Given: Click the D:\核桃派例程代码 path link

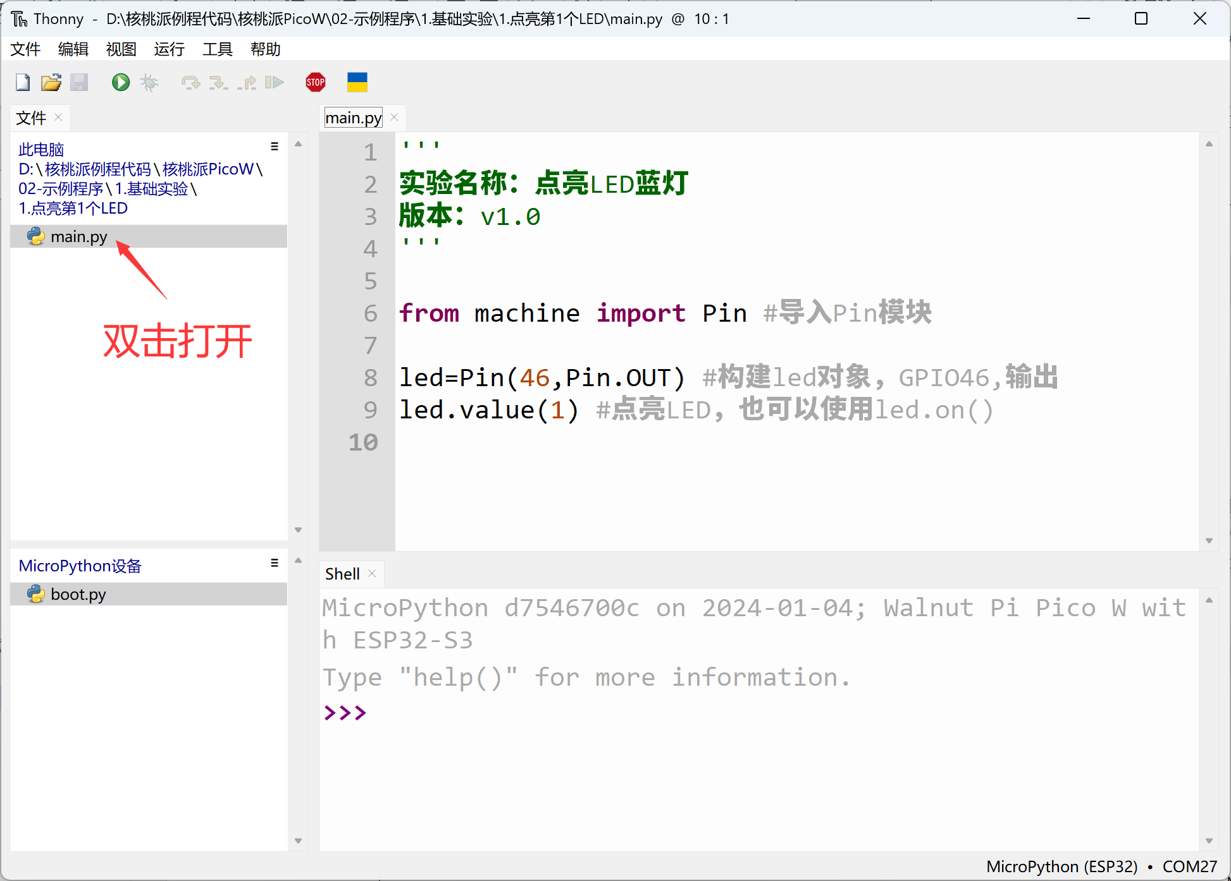Looking at the screenshot, I should click(x=85, y=169).
